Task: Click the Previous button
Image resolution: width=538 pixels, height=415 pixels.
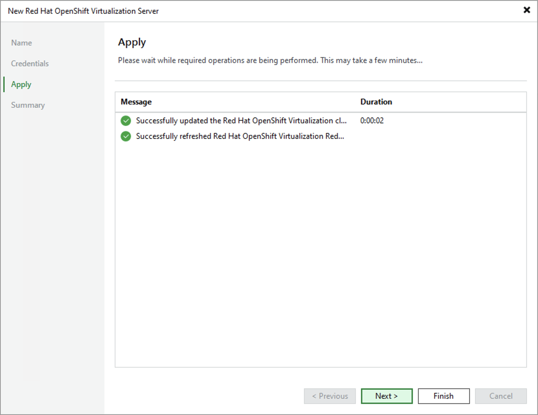Action: pos(330,396)
